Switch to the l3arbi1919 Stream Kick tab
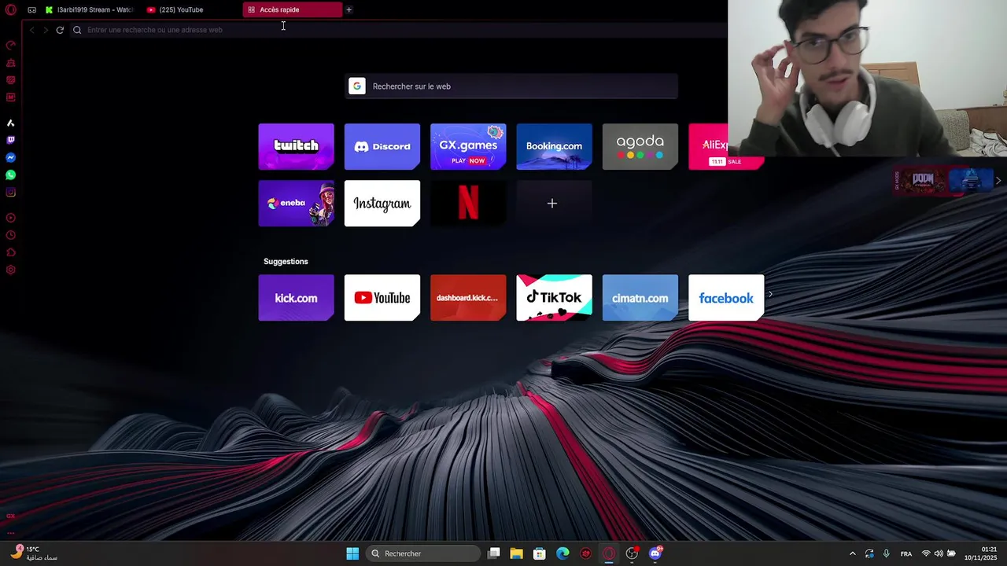1007x566 pixels. pyautogui.click(x=89, y=9)
